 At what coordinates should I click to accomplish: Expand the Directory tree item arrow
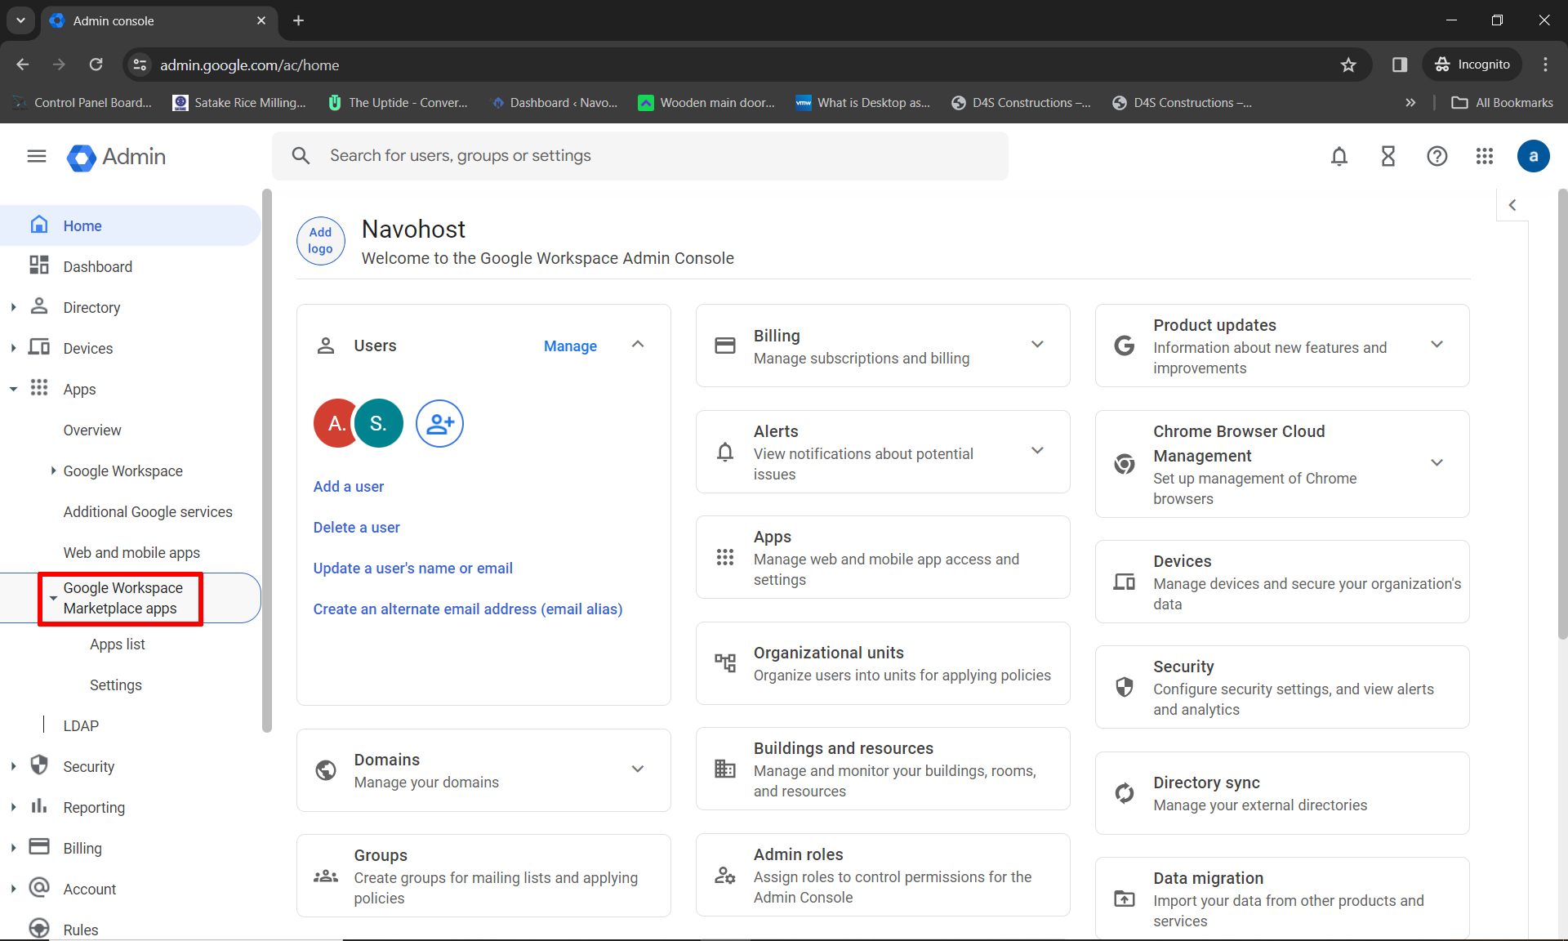tap(14, 308)
